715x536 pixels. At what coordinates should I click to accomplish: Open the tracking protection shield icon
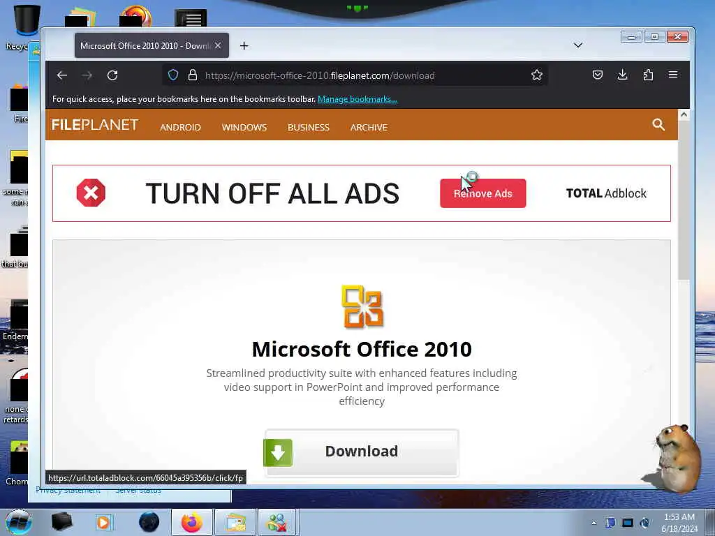point(173,75)
